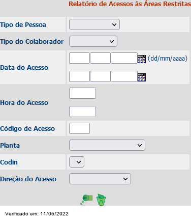Focus the first Hora do Acesso field
The height and width of the screenshot is (221, 191).
point(82,93)
